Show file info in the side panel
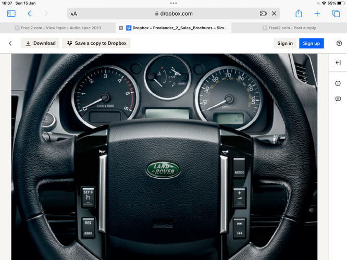Viewport: 347px width, 260px height. [x=338, y=83]
